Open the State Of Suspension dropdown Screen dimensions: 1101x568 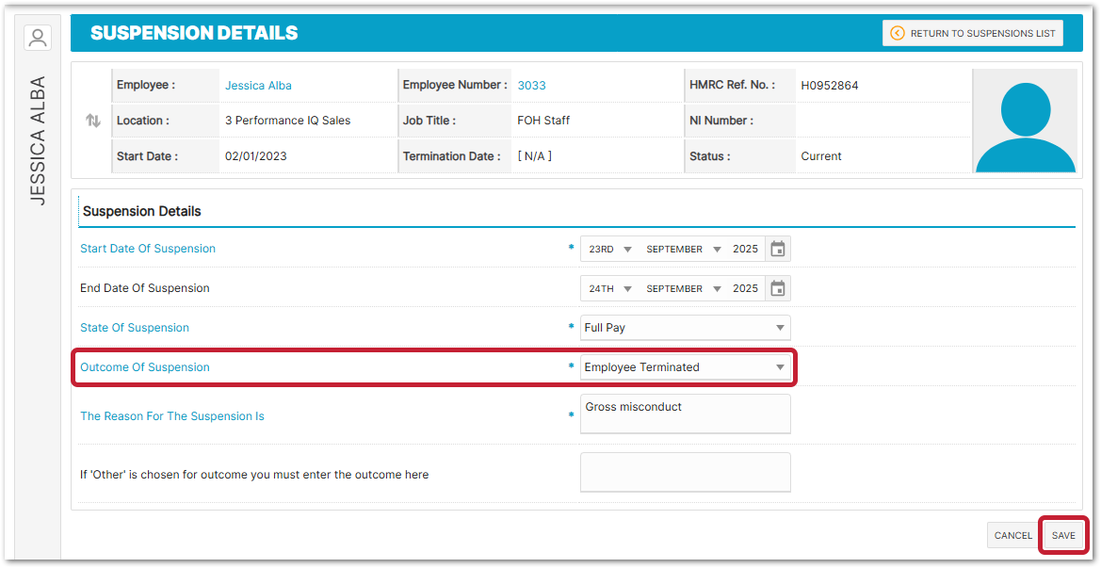pos(685,328)
